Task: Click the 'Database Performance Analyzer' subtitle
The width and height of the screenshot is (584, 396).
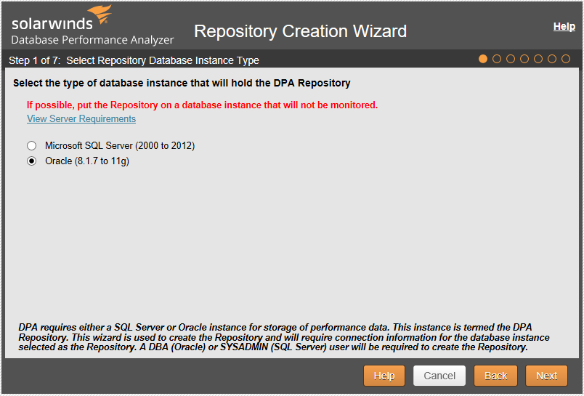Action: click(92, 40)
